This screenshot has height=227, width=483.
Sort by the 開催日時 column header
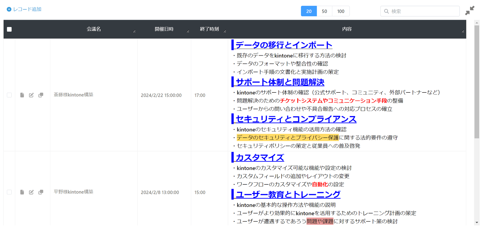click(164, 29)
